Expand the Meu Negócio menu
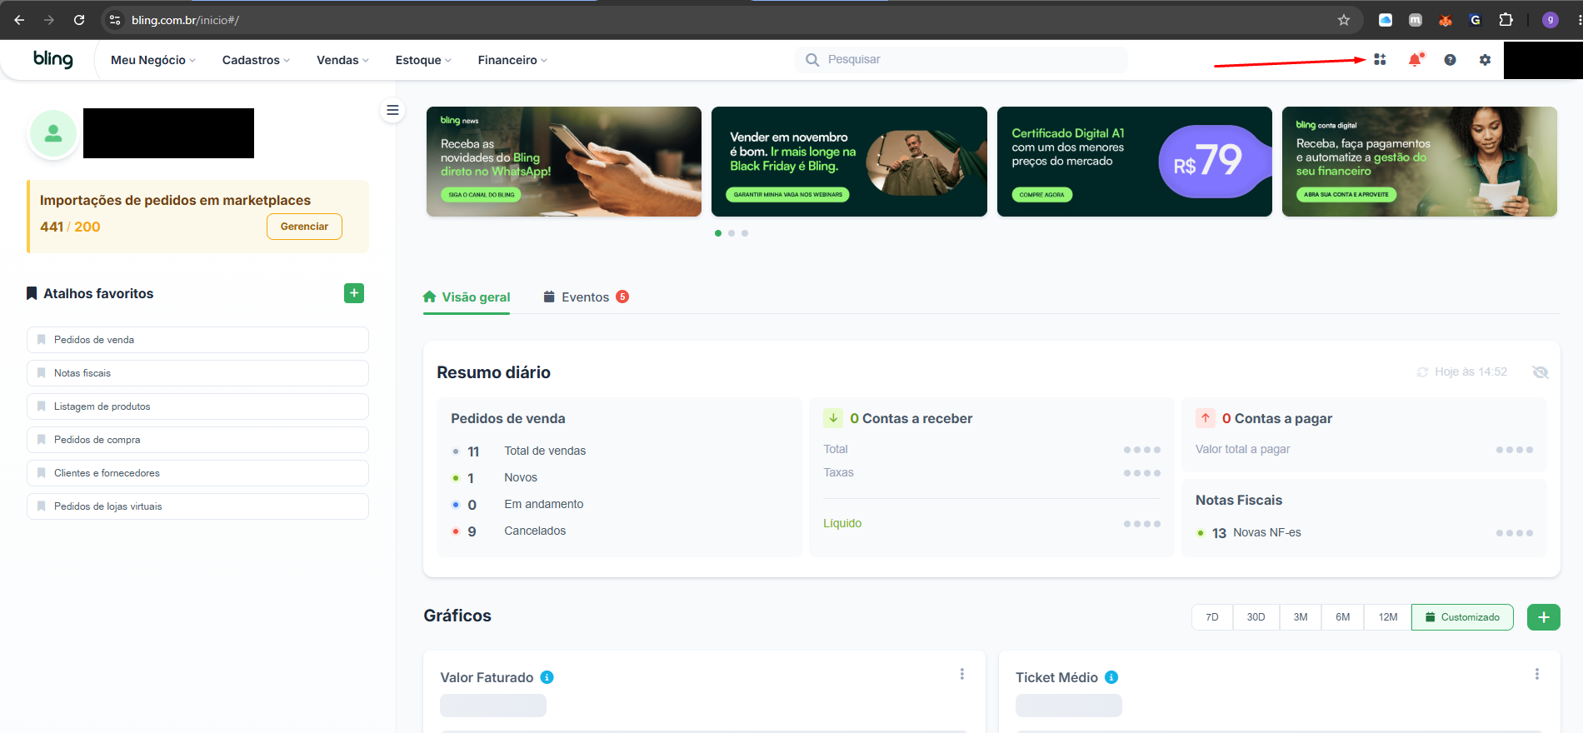The image size is (1583, 733). (x=153, y=60)
